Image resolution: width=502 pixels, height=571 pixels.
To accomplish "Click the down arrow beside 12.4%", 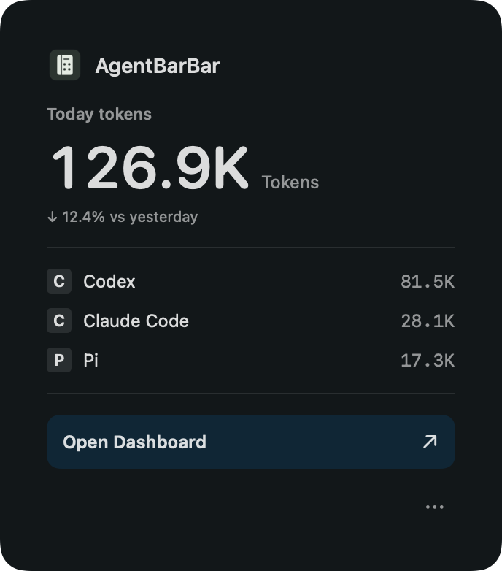I will pos(53,217).
